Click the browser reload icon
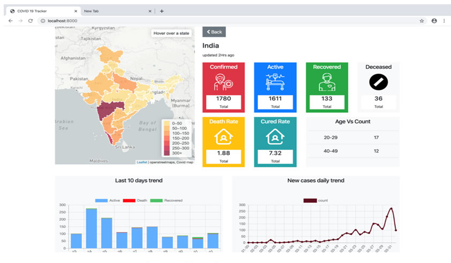This screenshot has width=451, height=263. 31,21
